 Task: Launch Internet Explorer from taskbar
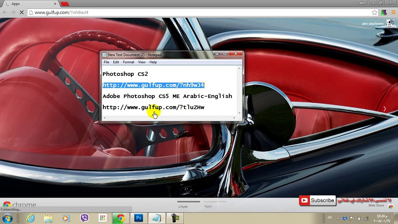pos(30,218)
